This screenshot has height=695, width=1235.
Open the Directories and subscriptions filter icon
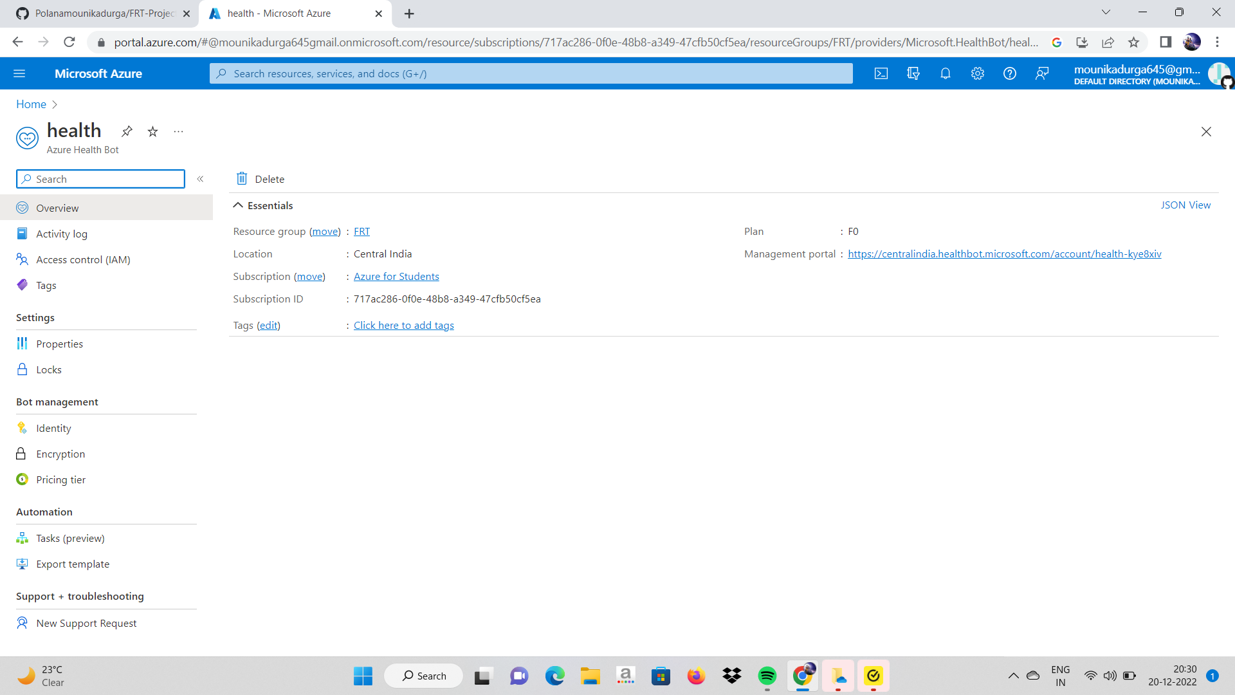click(x=913, y=73)
